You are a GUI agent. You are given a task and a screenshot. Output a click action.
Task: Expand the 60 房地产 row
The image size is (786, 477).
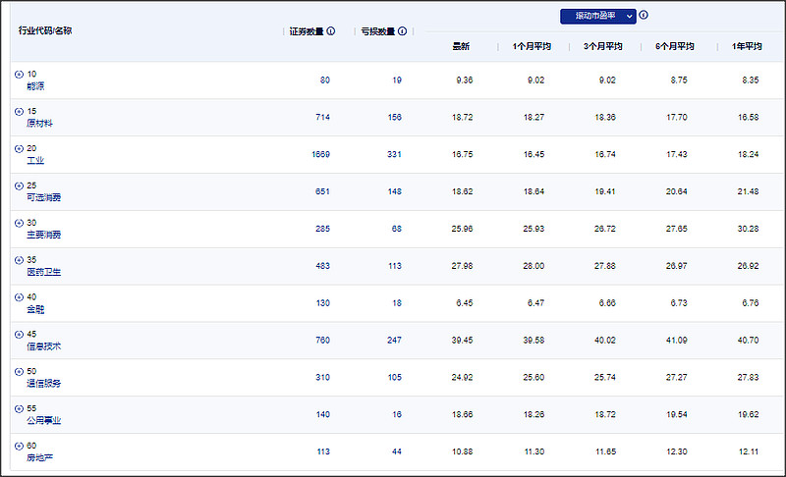coord(19,446)
